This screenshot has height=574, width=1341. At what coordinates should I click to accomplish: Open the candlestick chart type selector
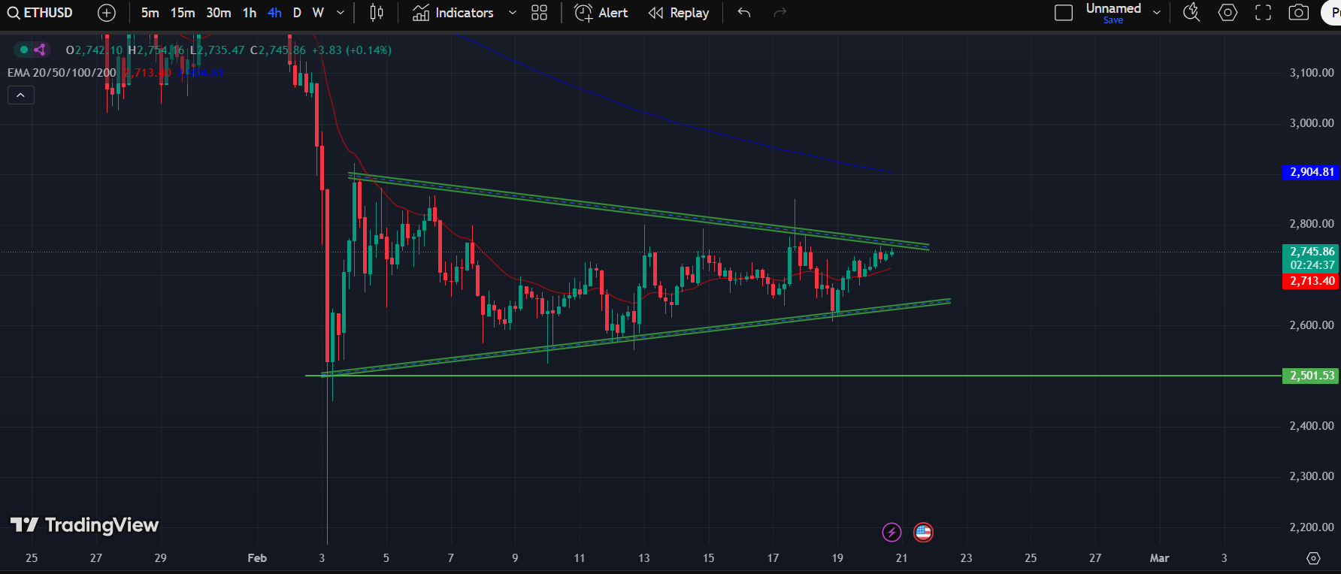377,13
